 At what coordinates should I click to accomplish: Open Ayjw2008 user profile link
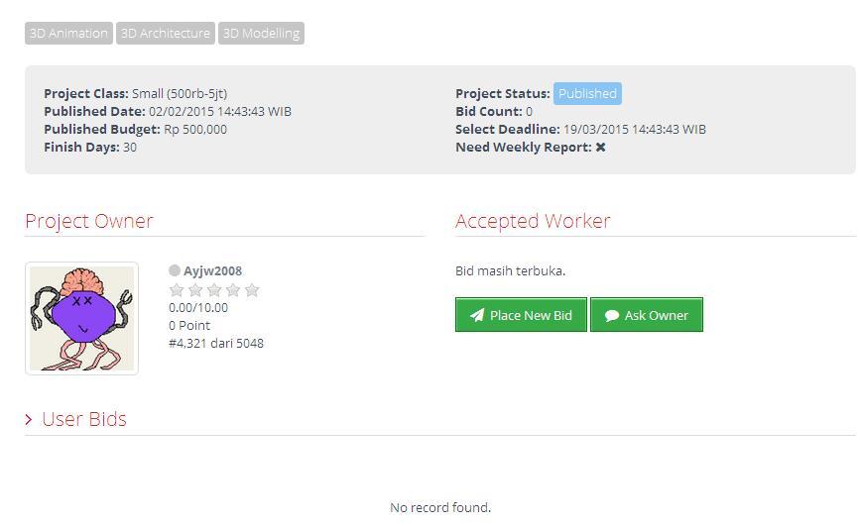click(212, 270)
